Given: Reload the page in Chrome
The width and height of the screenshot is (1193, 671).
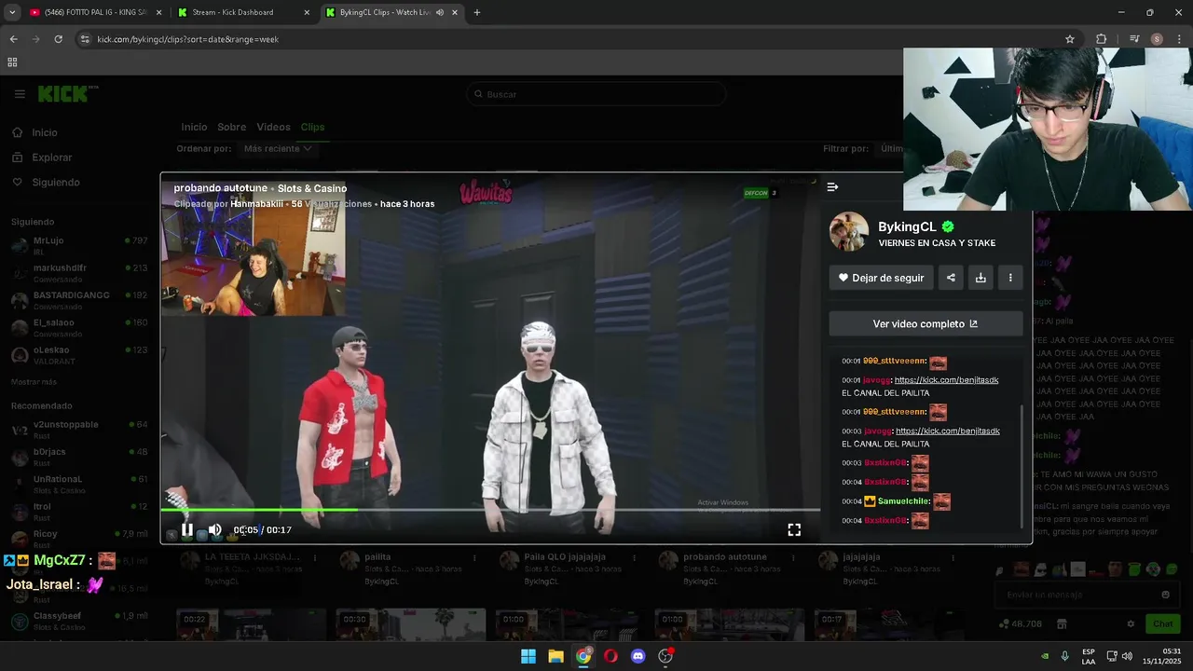Looking at the screenshot, I should coord(58,39).
